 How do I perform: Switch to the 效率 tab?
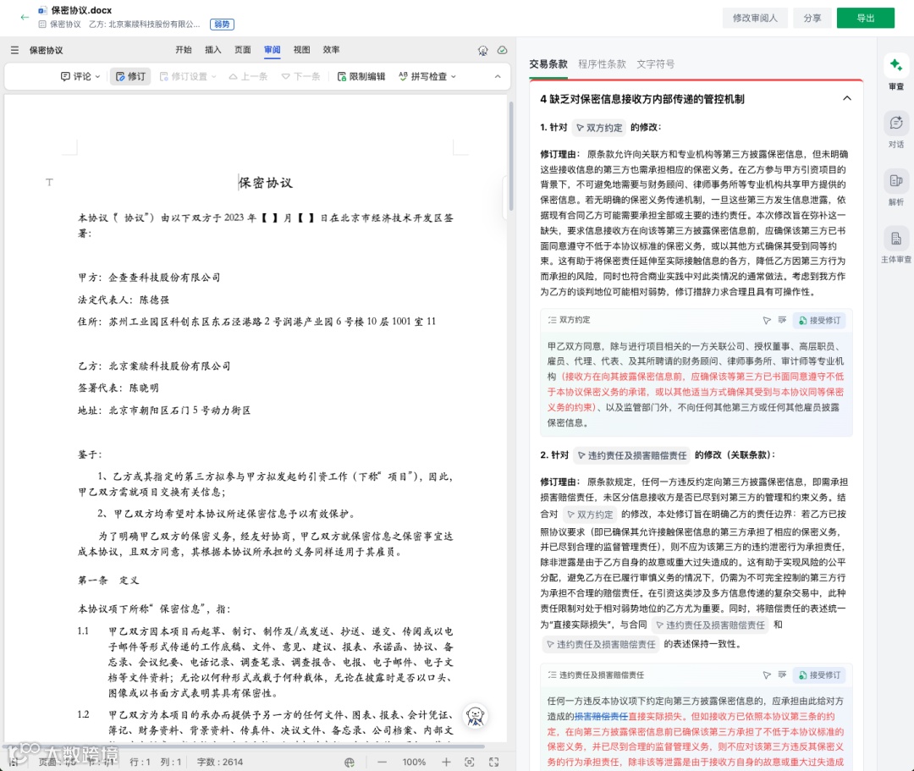pyautogui.click(x=331, y=50)
